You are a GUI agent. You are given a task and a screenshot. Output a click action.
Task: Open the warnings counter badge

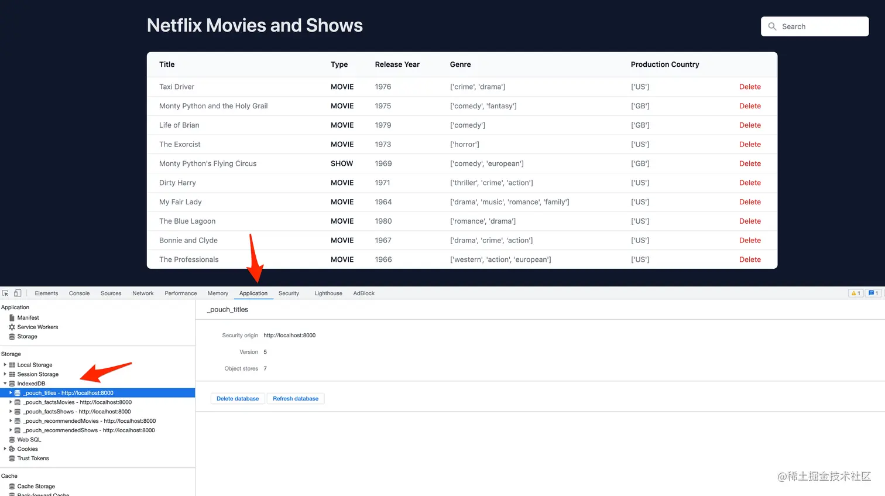[856, 293]
